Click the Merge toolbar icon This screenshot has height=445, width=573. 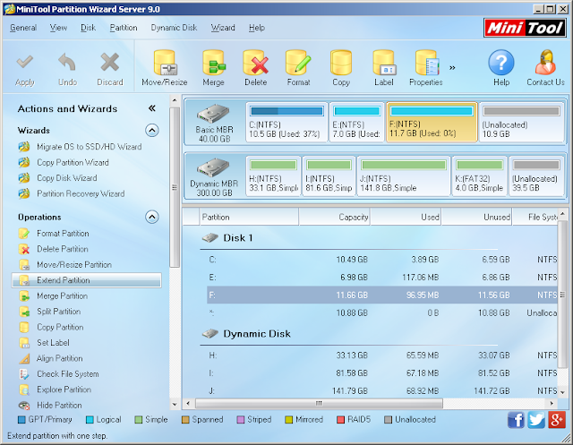(x=213, y=63)
